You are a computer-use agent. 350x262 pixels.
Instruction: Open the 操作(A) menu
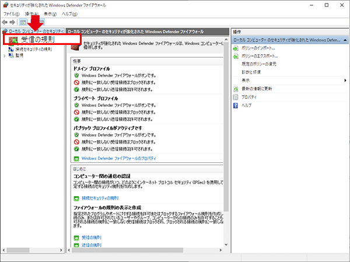(x=32, y=14)
